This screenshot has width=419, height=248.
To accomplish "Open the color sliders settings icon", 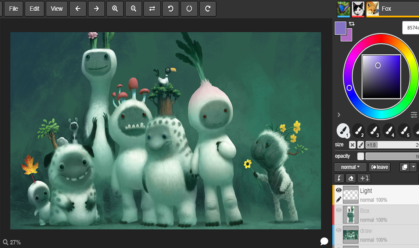I will click(414, 115).
